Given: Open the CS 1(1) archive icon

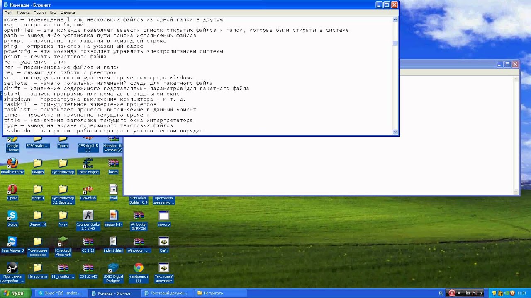Looking at the screenshot, I should click(88, 244).
